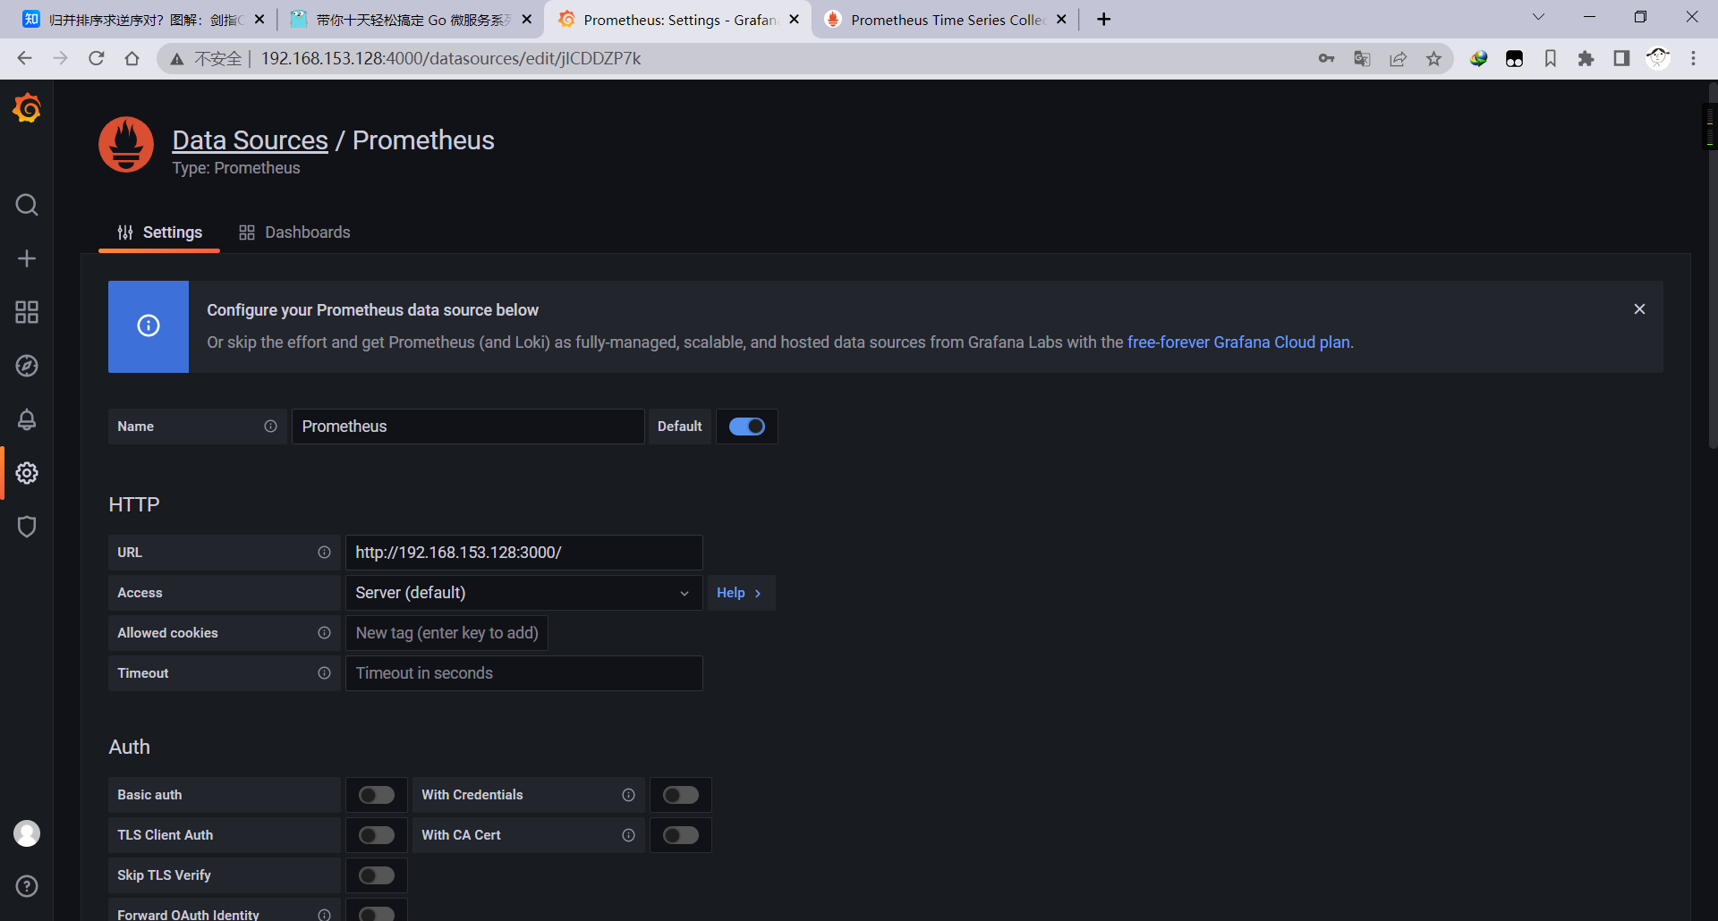Viewport: 1718px width, 921px height.
Task: Open the Help question mark sidebar icon
Action: (x=27, y=886)
